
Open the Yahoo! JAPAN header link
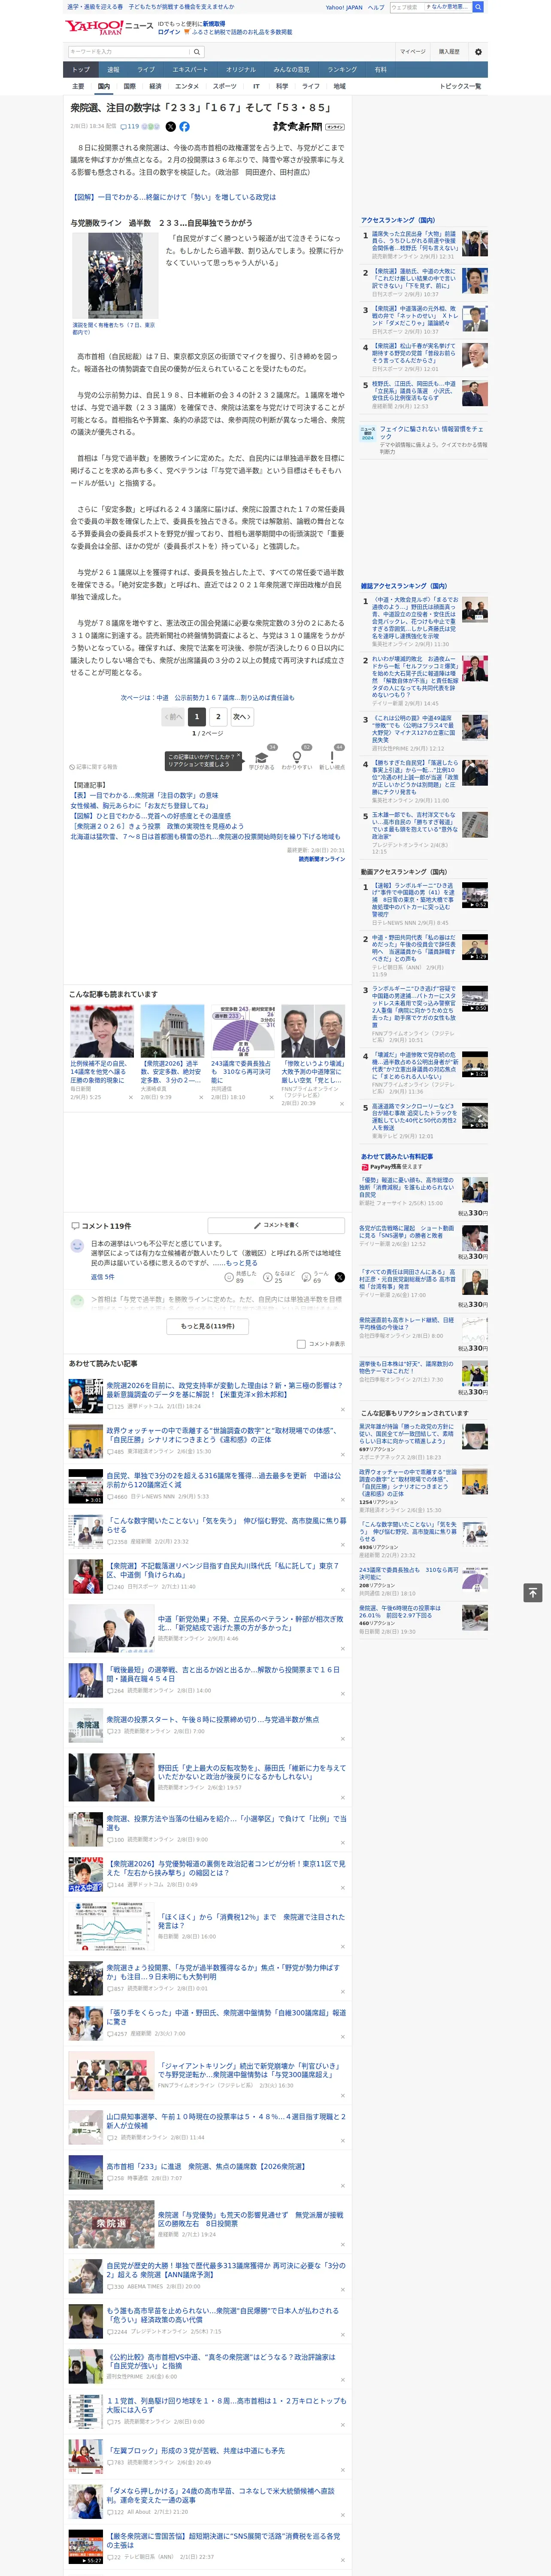coord(344,7)
